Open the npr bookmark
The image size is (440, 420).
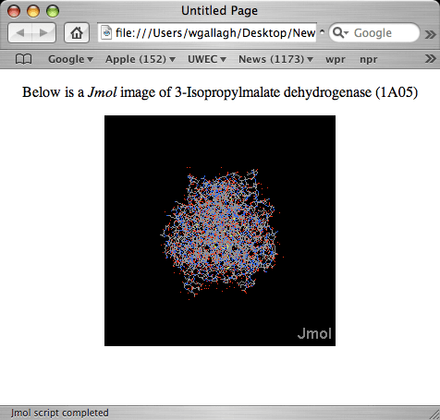point(369,59)
